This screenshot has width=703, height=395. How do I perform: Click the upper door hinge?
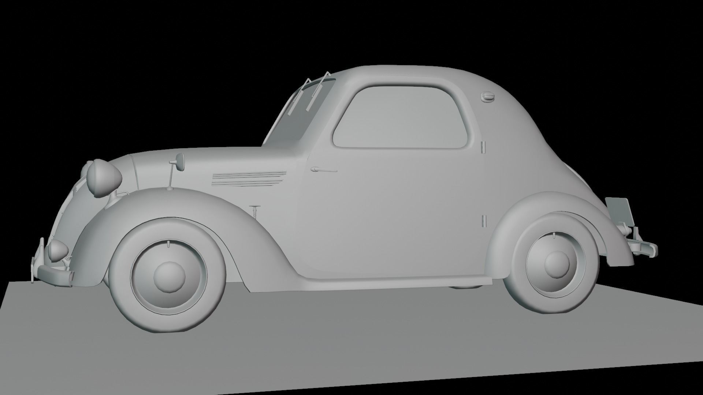click(x=483, y=147)
